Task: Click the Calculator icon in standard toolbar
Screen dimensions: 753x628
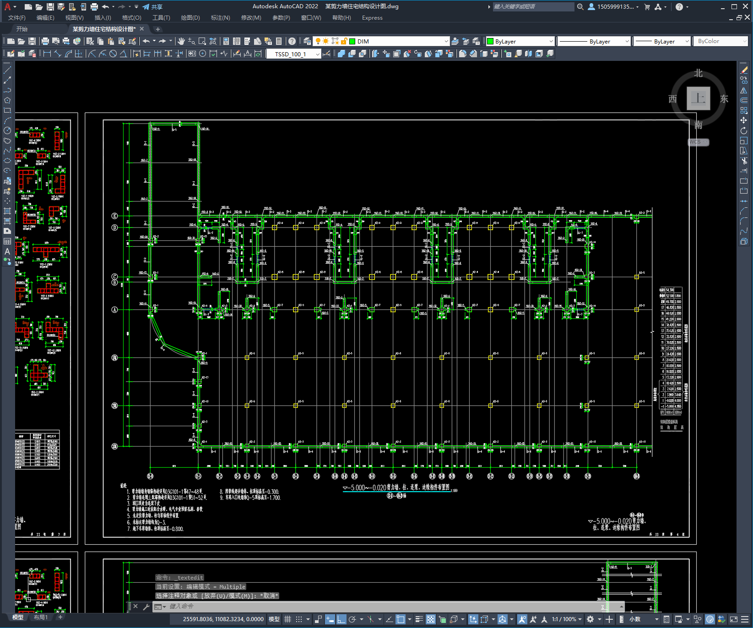Action: (278, 41)
